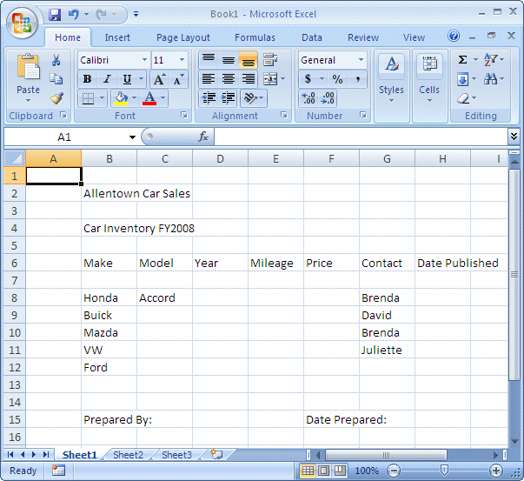Expand the formula bar
Viewport: 524px width, 481px height.
tap(514, 137)
